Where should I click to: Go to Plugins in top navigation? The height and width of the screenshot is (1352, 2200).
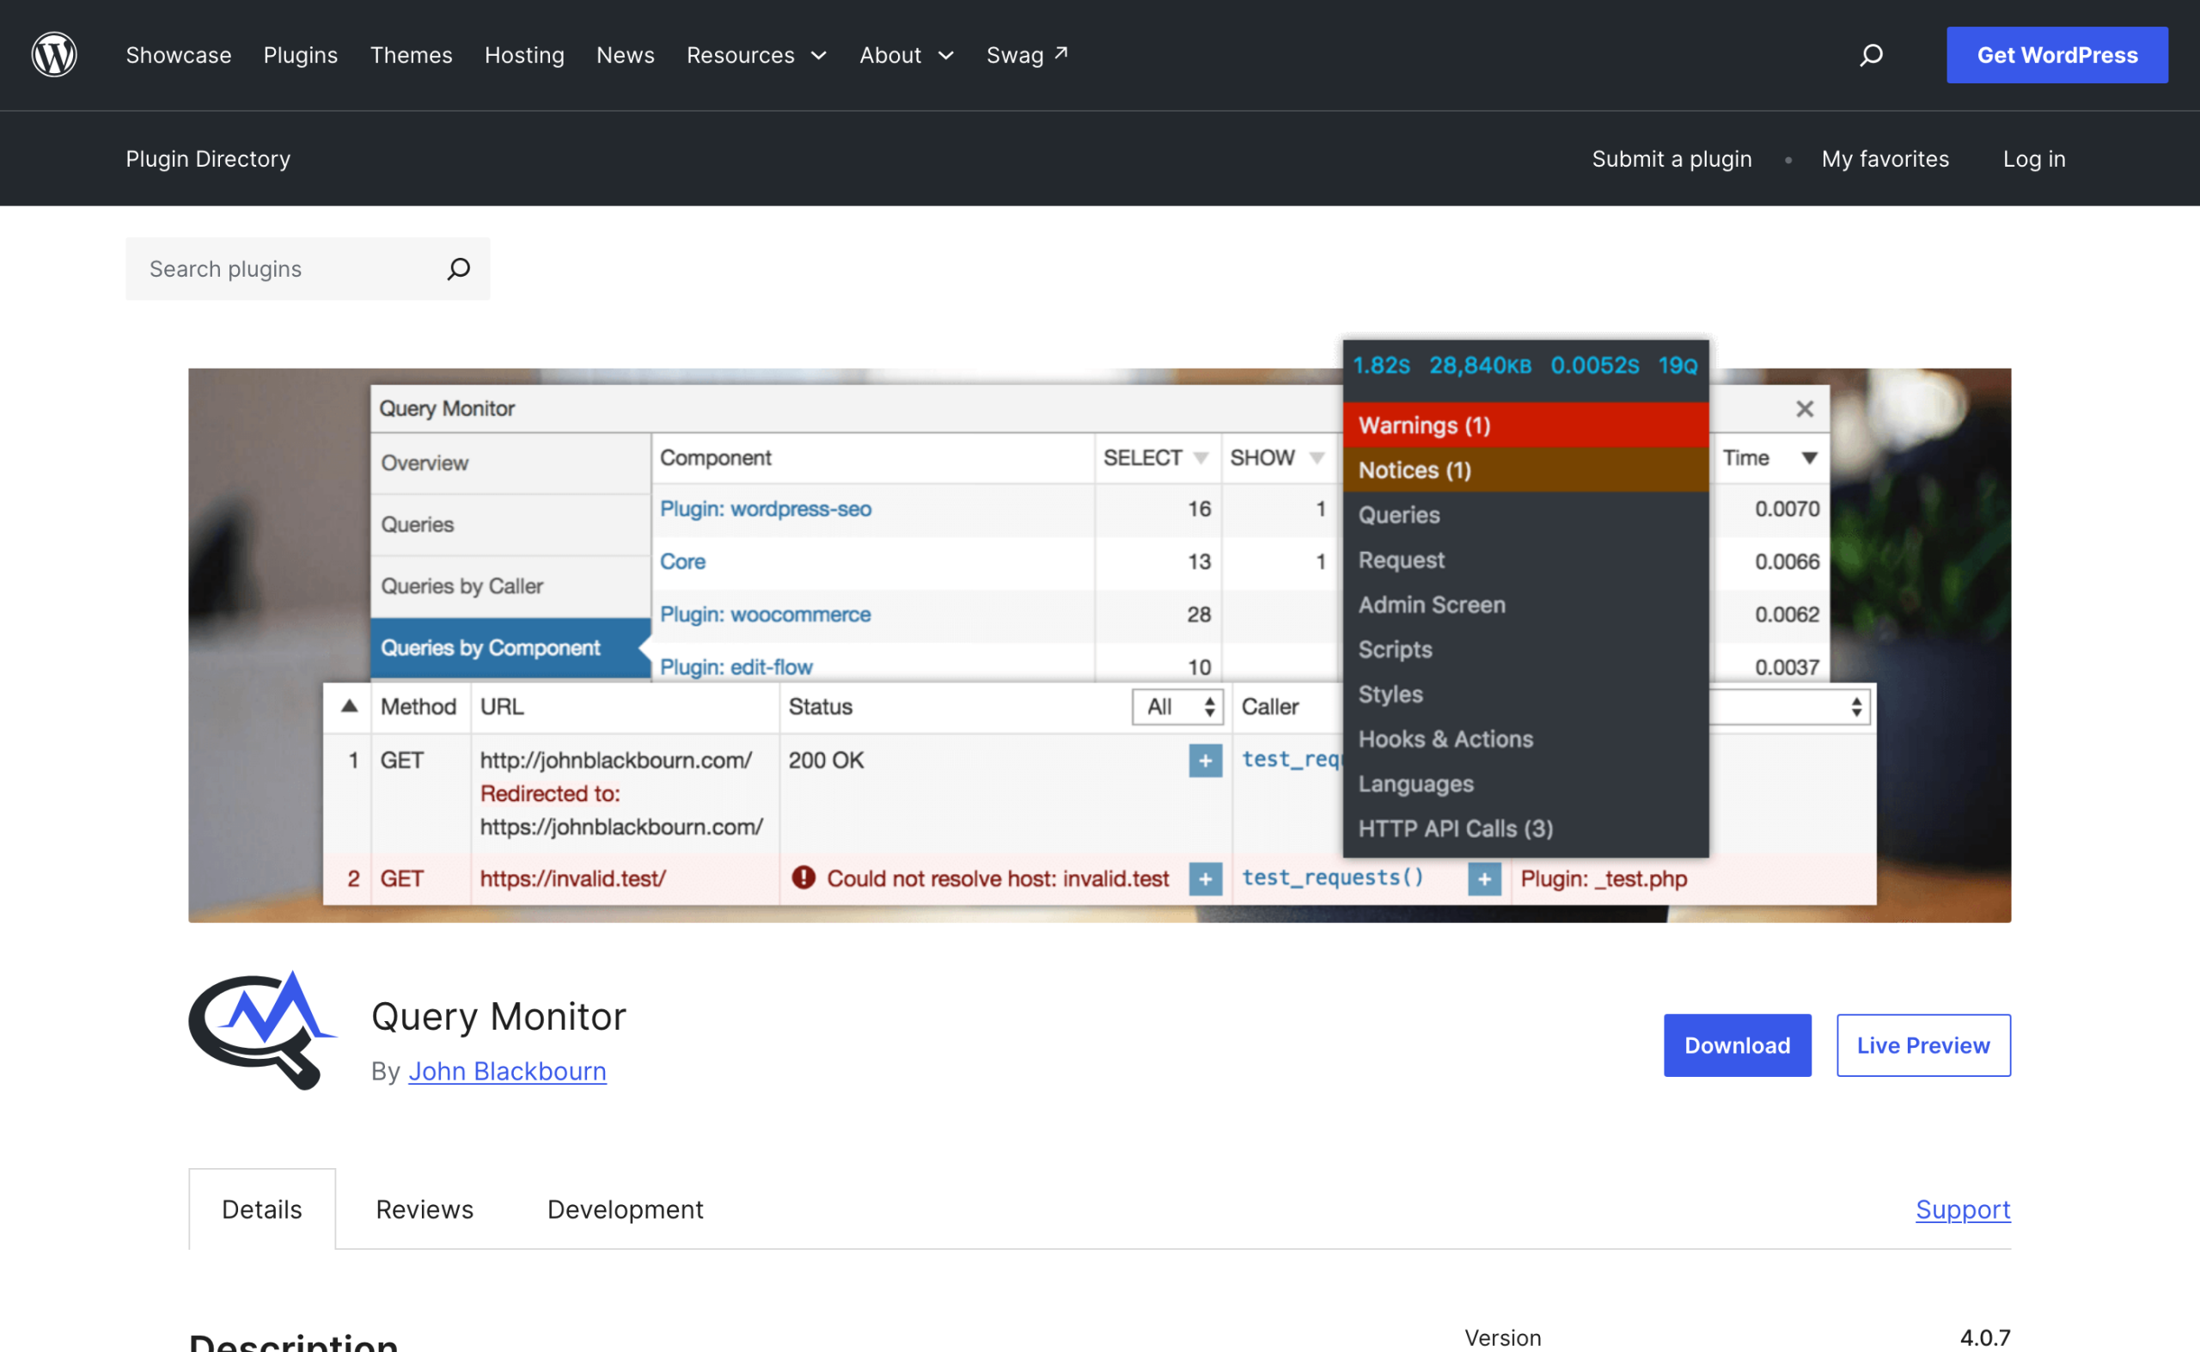click(x=301, y=56)
